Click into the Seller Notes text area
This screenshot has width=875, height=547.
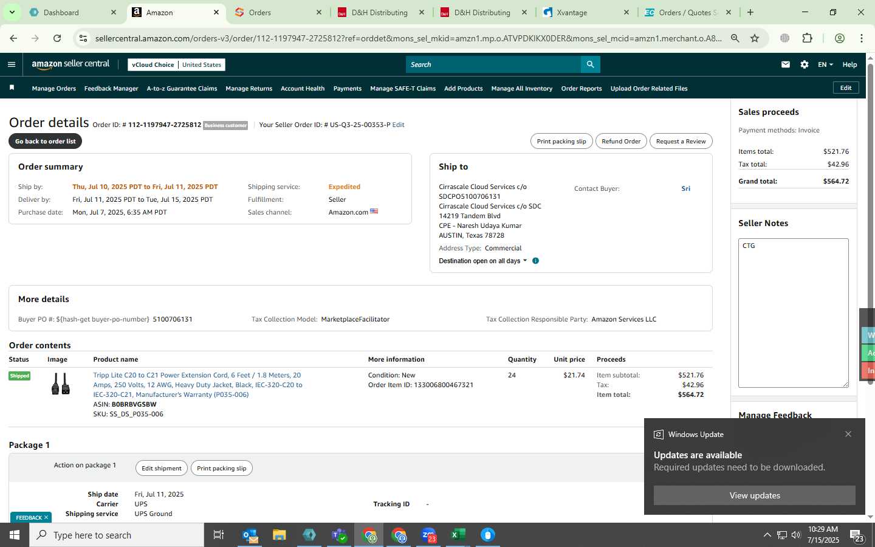point(794,313)
